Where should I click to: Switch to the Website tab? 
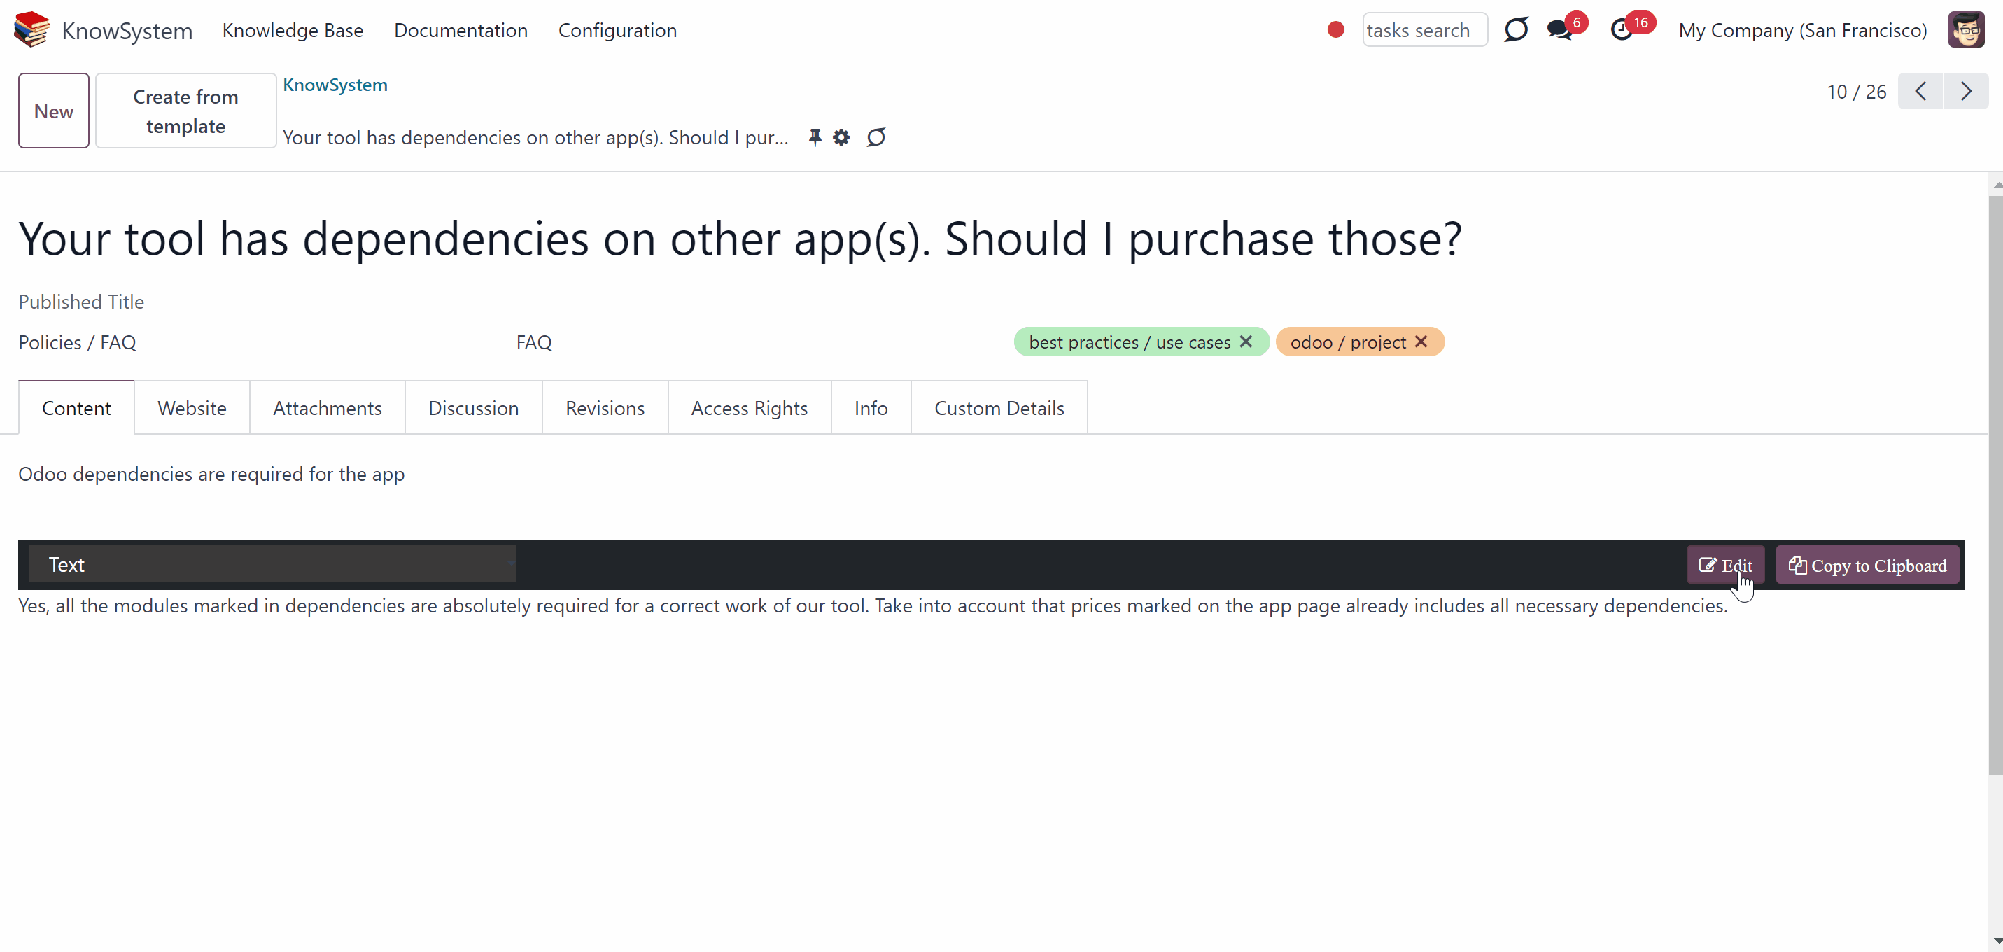(x=192, y=407)
